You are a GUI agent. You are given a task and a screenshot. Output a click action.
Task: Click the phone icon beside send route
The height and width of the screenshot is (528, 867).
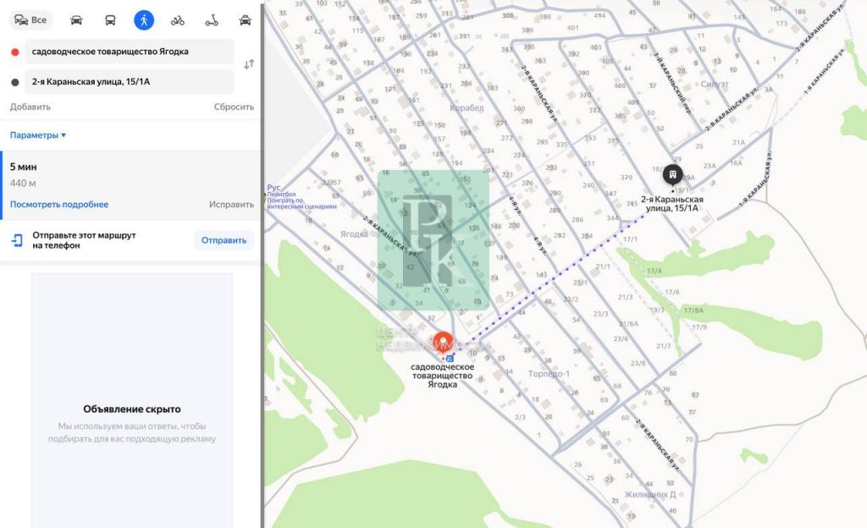pyautogui.click(x=17, y=240)
